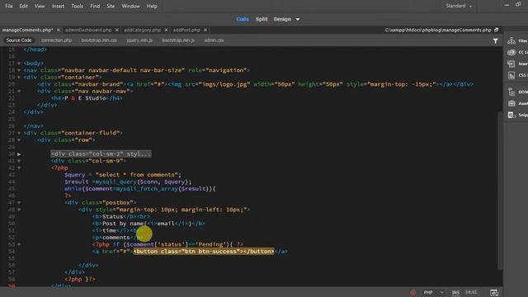Viewport: 528px width, 297px height.
Task: Collapse the body tag at line 17
Action: coord(19,64)
